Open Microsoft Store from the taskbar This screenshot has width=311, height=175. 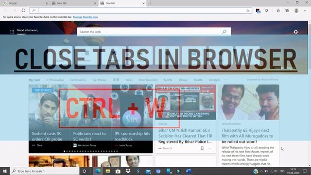point(118,171)
